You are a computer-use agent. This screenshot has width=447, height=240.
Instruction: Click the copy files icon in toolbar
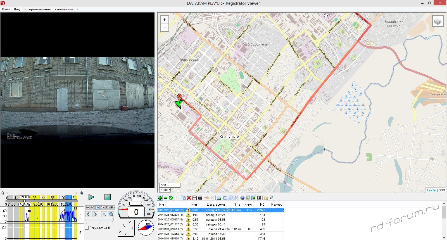coord(183,198)
